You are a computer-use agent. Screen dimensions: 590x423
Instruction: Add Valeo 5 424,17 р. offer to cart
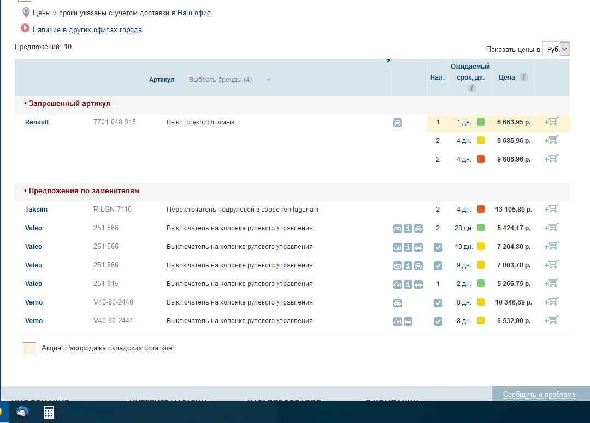pyautogui.click(x=552, y=228)
